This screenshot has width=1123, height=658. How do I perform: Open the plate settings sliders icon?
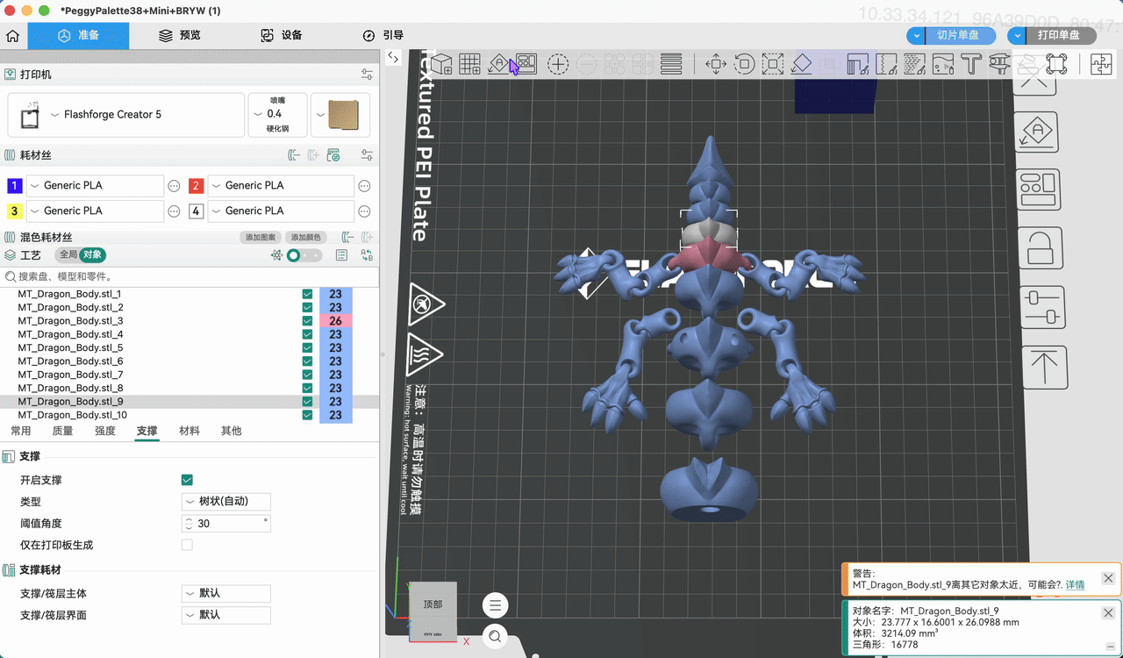1042,307
